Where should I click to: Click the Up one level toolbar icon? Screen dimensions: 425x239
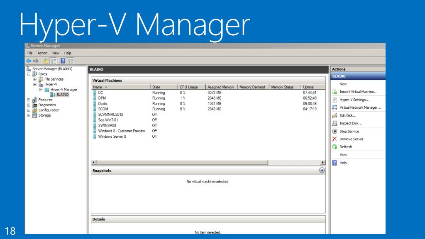point(46,61)
